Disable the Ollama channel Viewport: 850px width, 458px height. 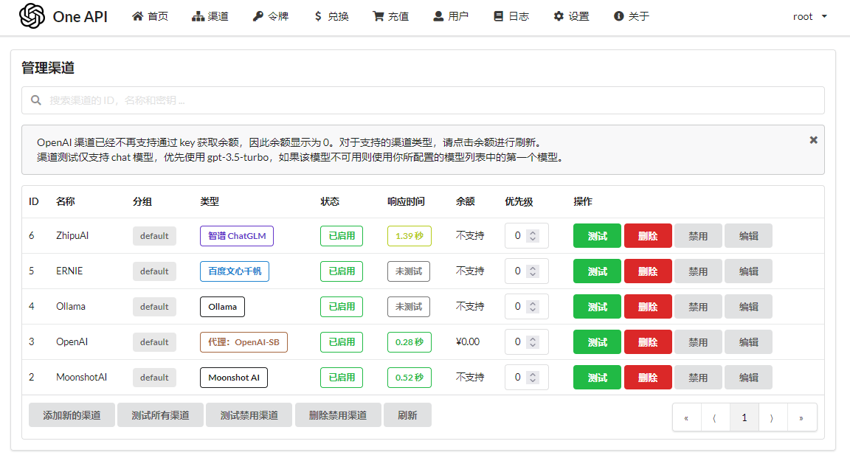[x=698, y=307]
